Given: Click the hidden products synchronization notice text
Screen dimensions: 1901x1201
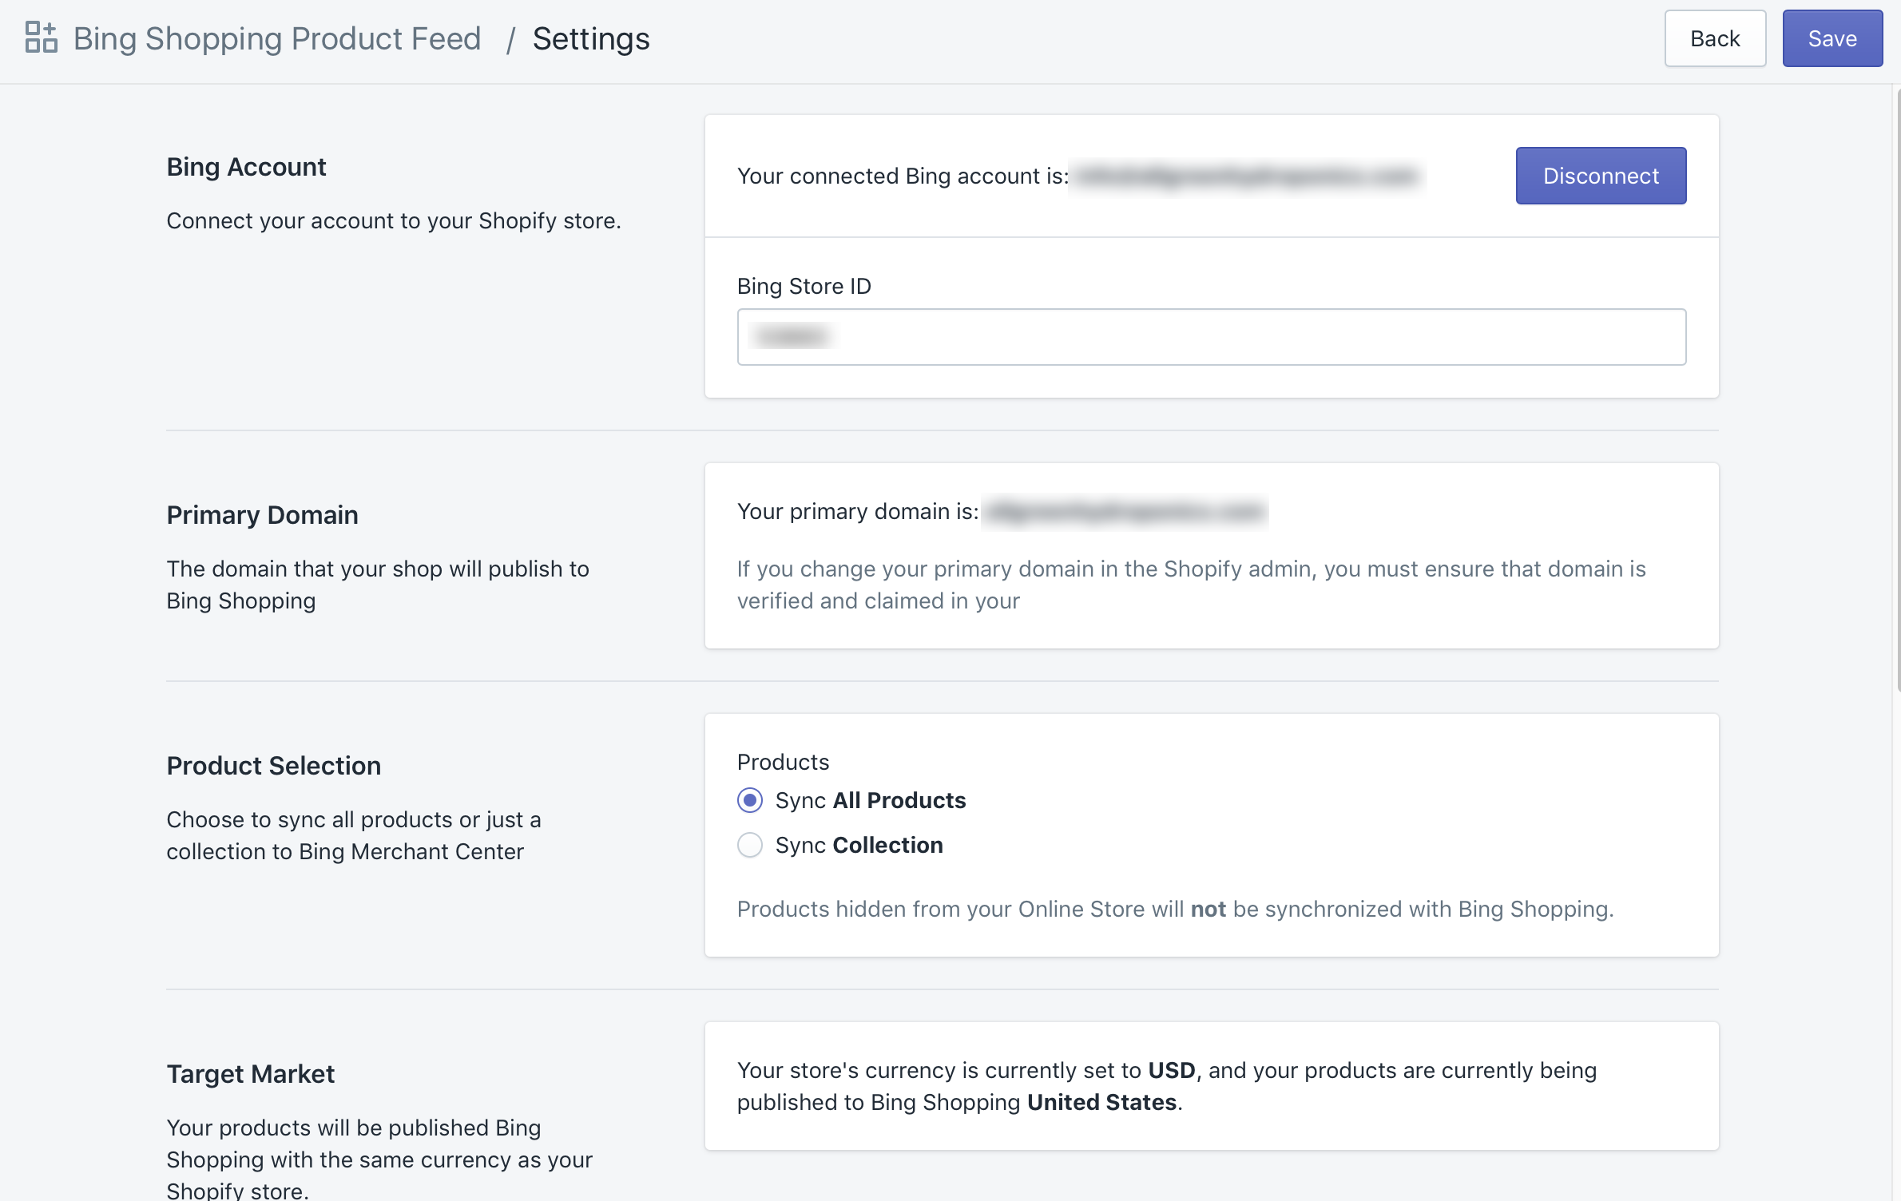Looking at the screenshot, I should click(x=1174, y=909).
